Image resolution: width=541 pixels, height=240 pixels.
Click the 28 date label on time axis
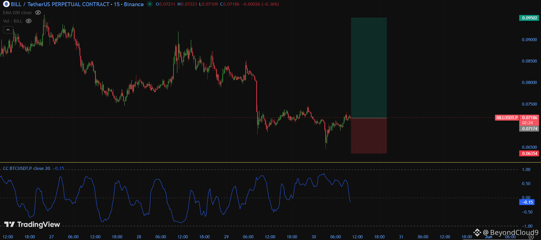139,237
